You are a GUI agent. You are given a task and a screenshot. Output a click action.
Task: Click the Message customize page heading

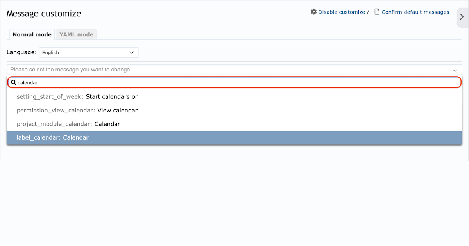coord(43,13)
